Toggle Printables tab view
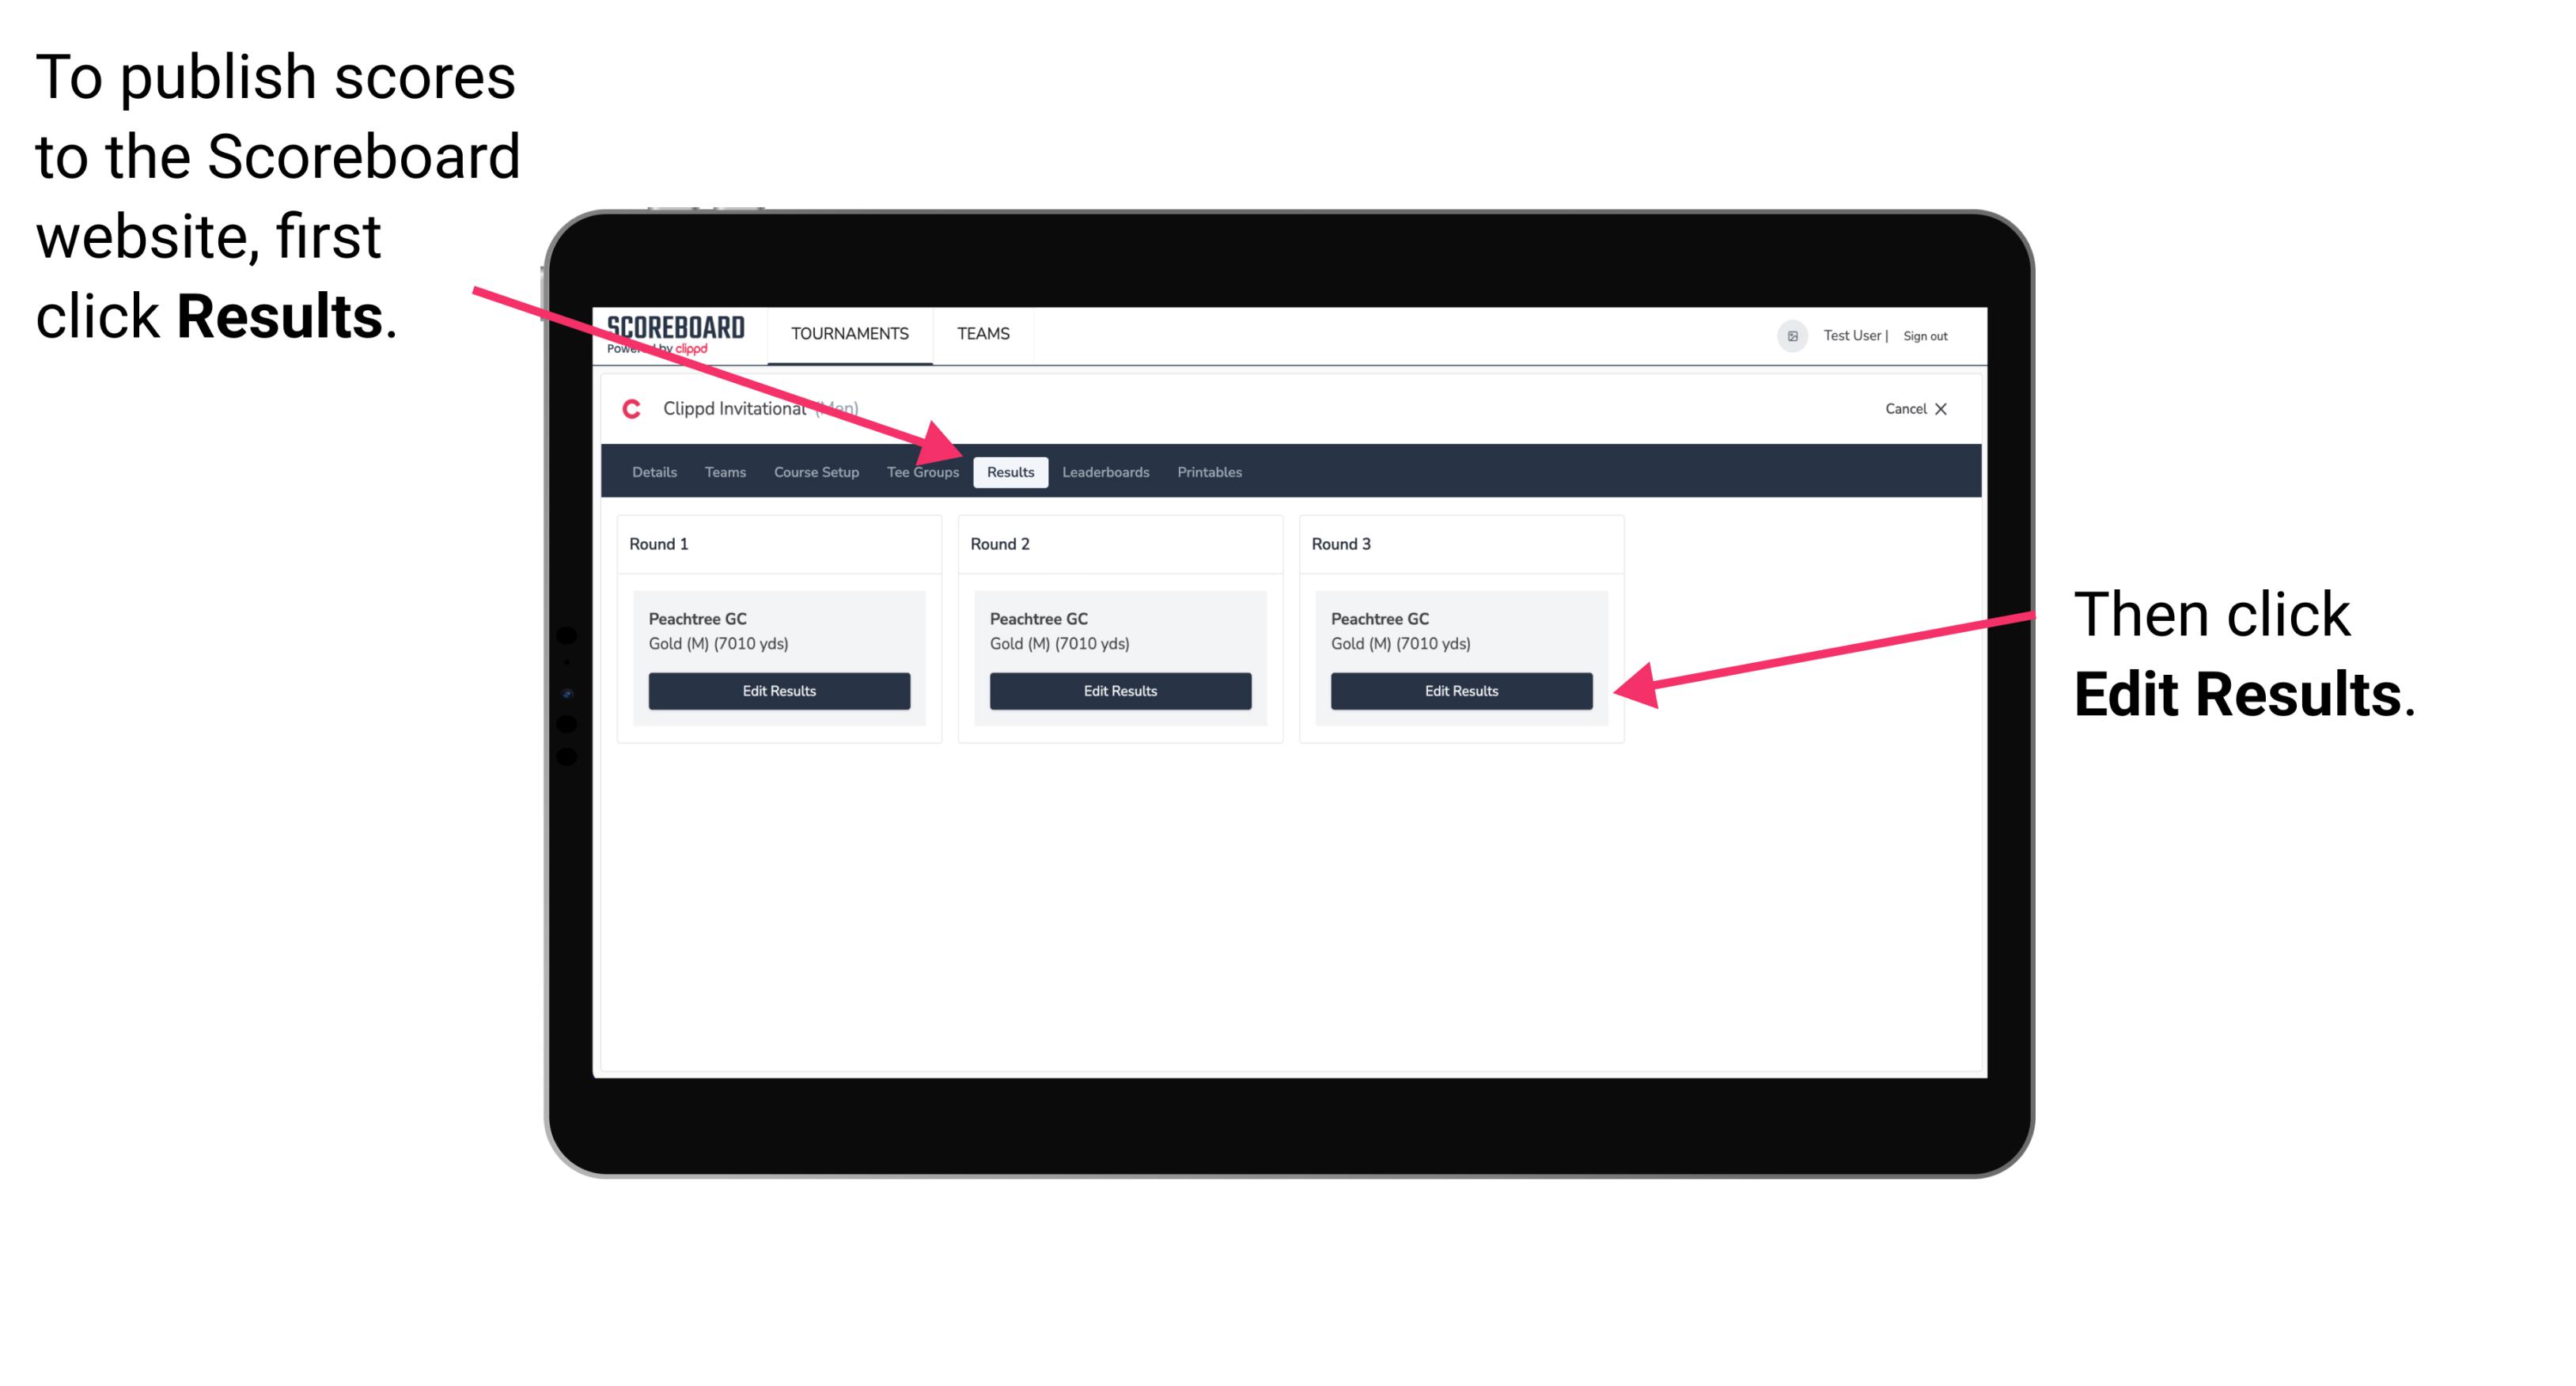Screen dimensions: 2576x1386 (x=1210, y=471)
